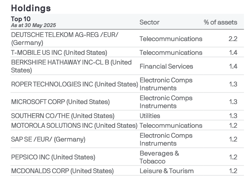Select the Beverages & Tobacco sector text
251x179 pixels.
coord(159,157)
